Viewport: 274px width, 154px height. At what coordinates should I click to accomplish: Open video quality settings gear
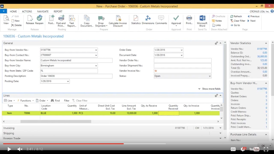click(243, 149)
